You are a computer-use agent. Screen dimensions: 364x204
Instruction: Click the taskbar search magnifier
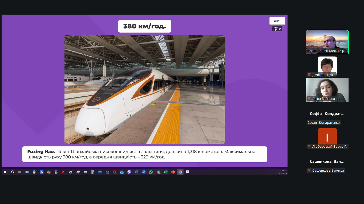tap(12, 172)
